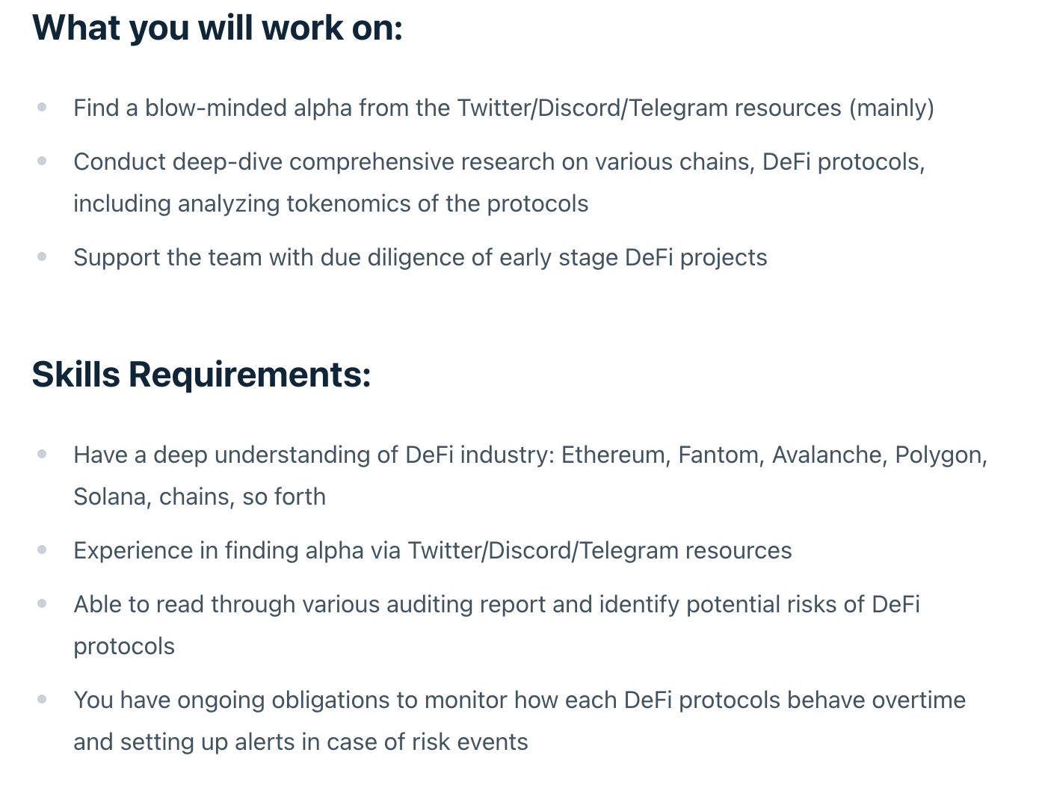Click the line 'Solana, chains, so forth'
This screenshot has width=1042, height=794.
point(200,496)
